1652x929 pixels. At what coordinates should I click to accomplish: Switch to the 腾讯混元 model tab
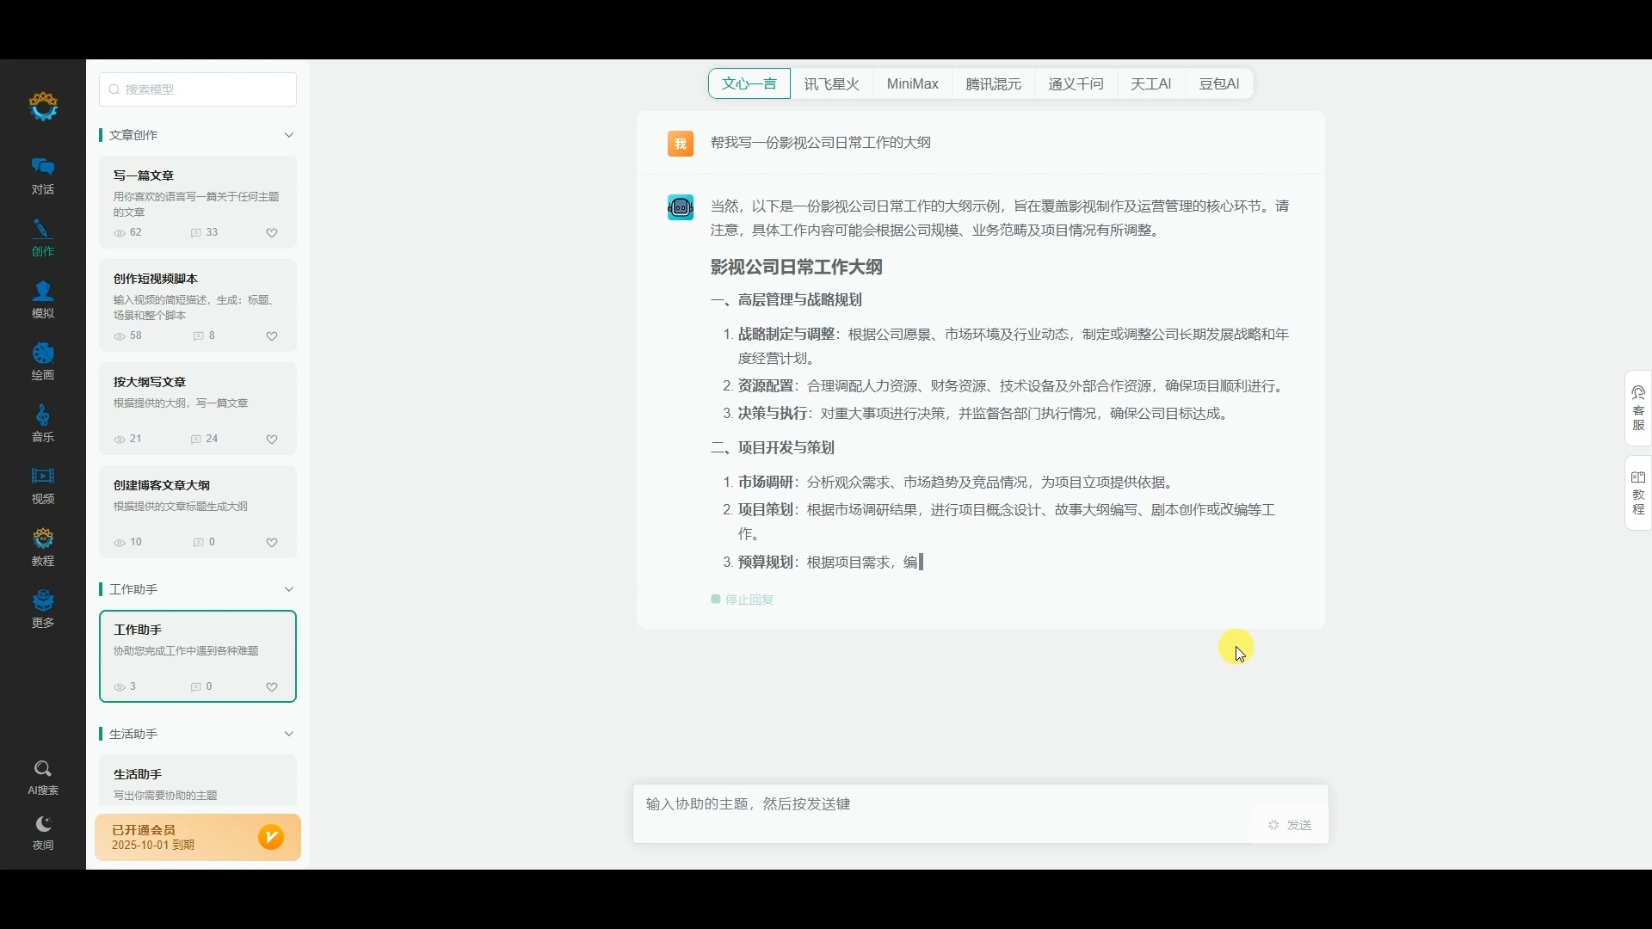pos(994,84)
